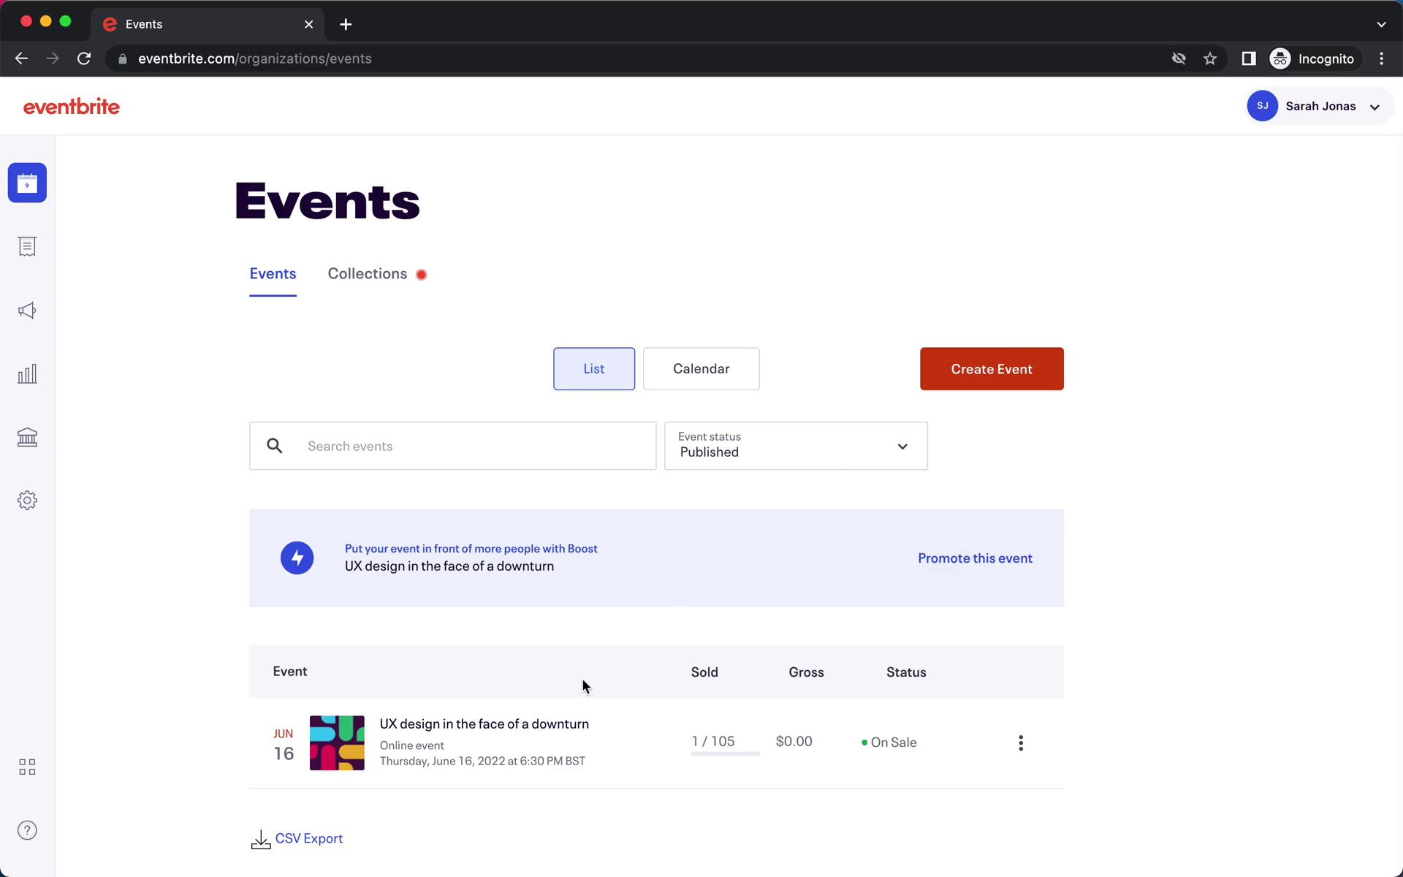The height and width of the screenshot is (877, 1403).
Task: Click the orders/reports list icon
Action: pos(27,246)
